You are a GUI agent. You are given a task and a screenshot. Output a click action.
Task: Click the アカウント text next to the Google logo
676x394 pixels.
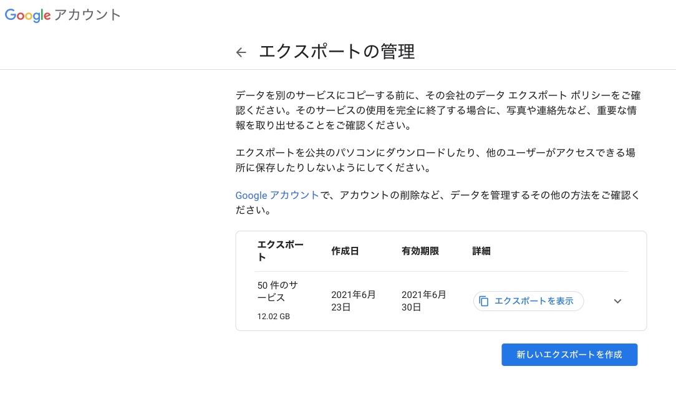pos(87,16)
